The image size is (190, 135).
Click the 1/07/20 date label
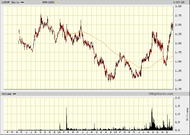[x=179, y=2]
